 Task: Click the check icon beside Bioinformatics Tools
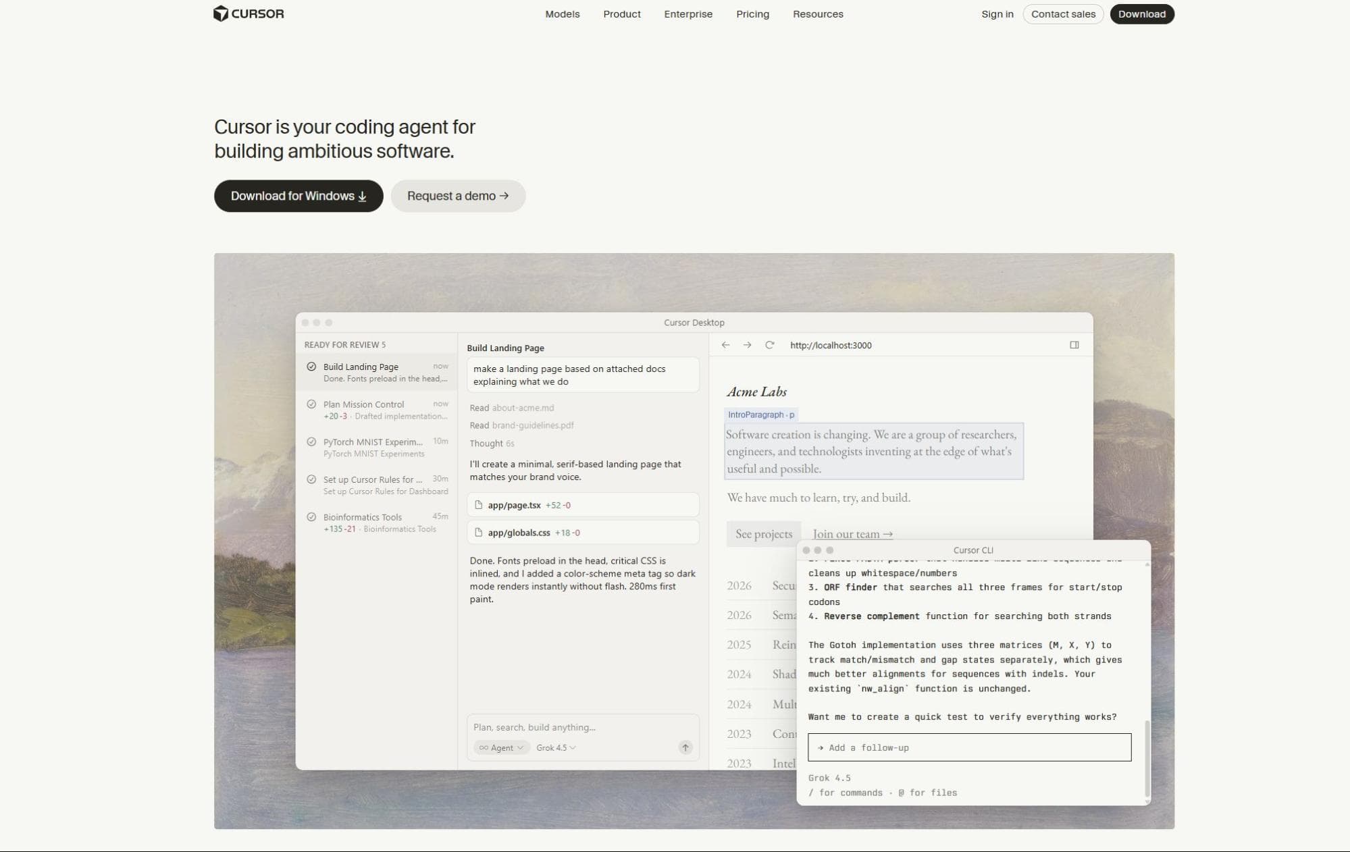pyautogui.click(x=311, y=517)
